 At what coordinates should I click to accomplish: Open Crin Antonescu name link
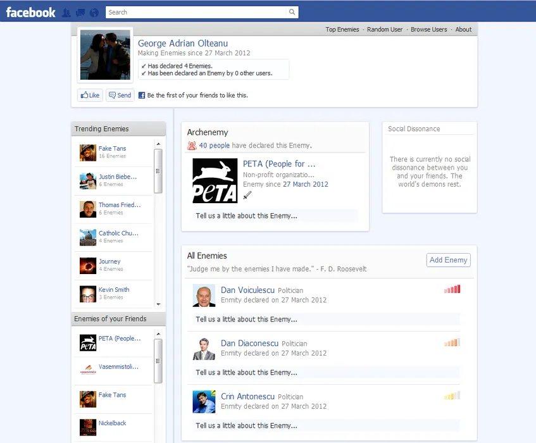(248, 397)
